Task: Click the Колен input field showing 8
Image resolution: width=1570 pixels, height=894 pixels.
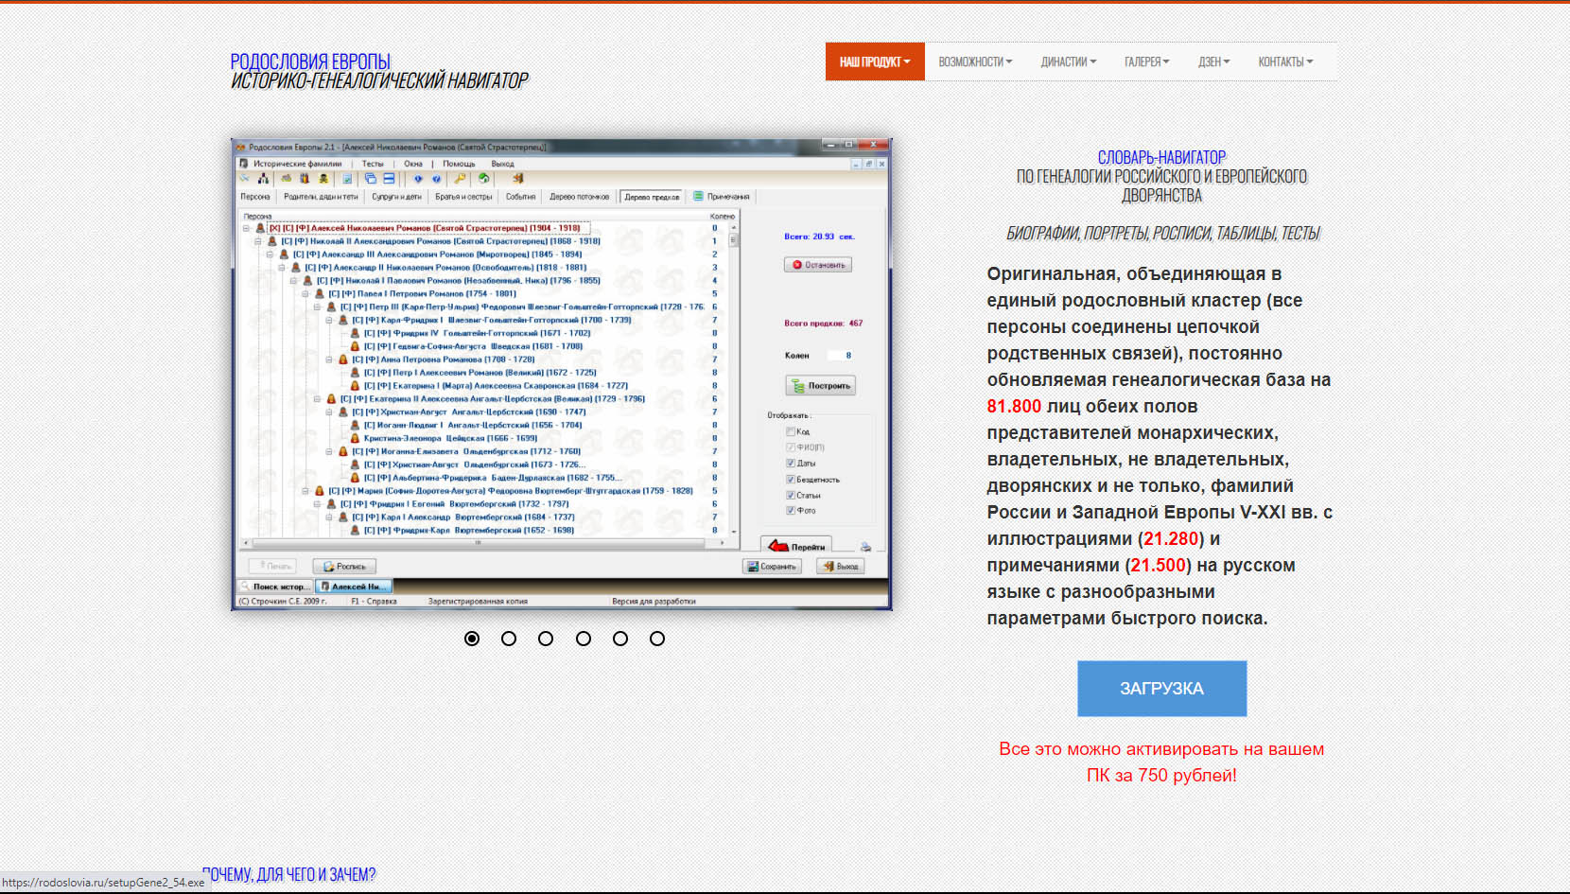Action: coord(841,356)
